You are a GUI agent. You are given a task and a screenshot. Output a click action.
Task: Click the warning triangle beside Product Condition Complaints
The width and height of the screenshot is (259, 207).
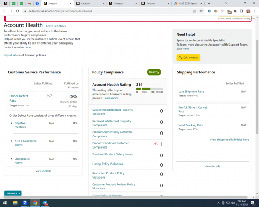point(156,143)
